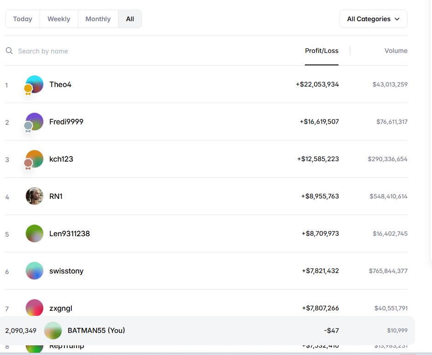
Task: Click RN1's profit +$8,955,763
Action: click(x=320, y=196)
